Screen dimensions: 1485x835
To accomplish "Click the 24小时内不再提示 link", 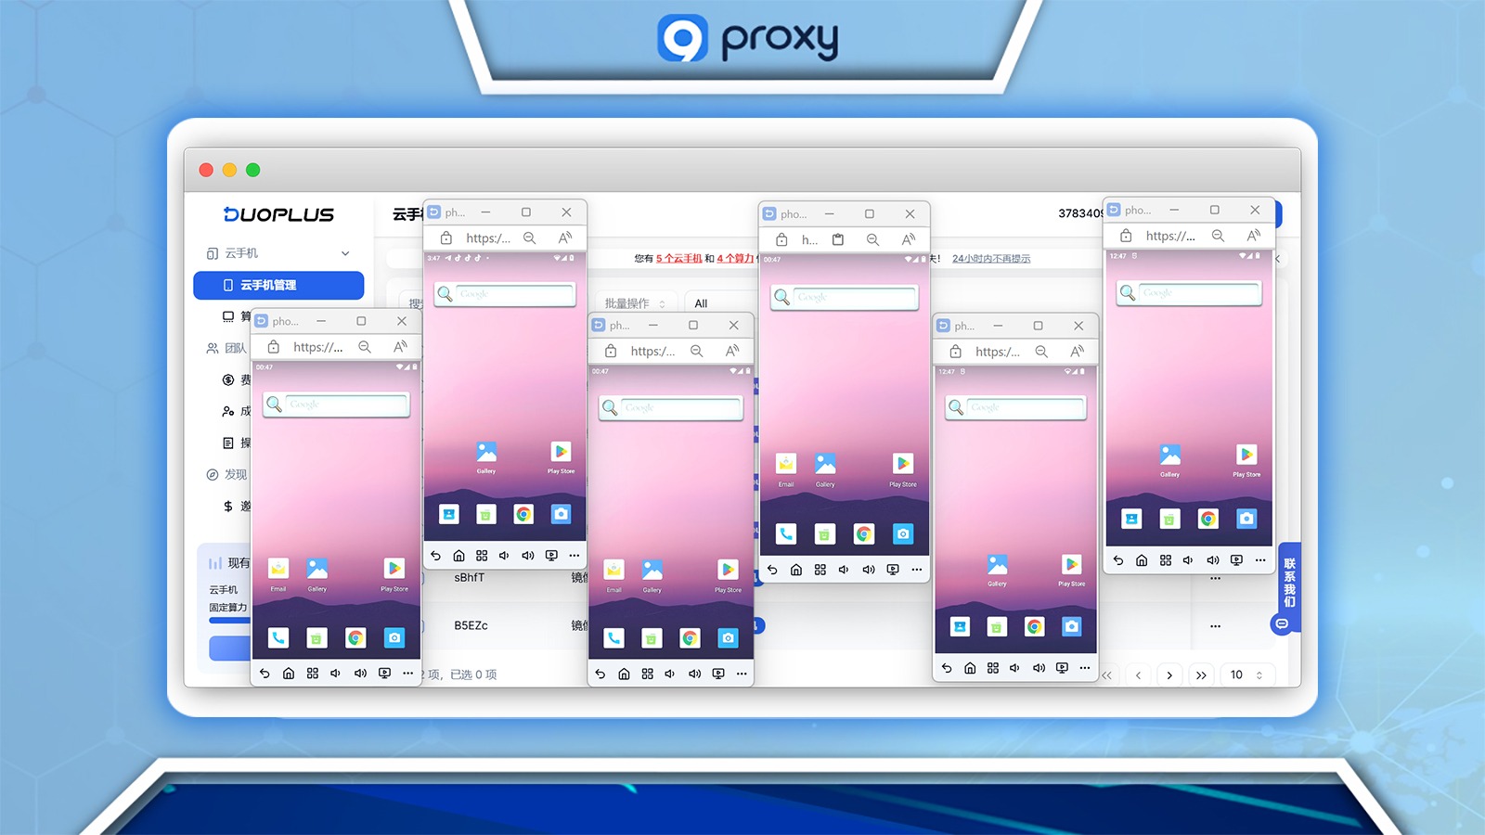I will click(x=991, y=259).
